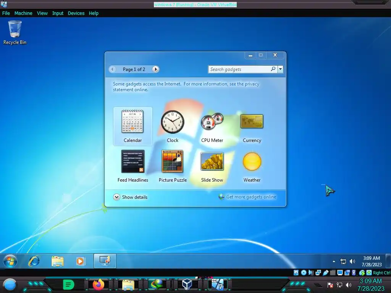Expand Show details
The image size is (391, 293).
pos(130,197)
